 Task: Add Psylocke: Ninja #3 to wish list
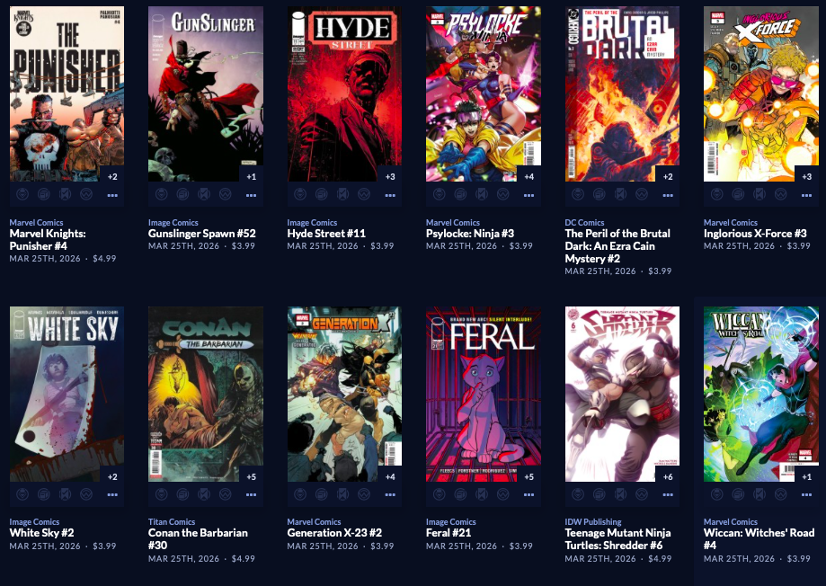[502, 194]
